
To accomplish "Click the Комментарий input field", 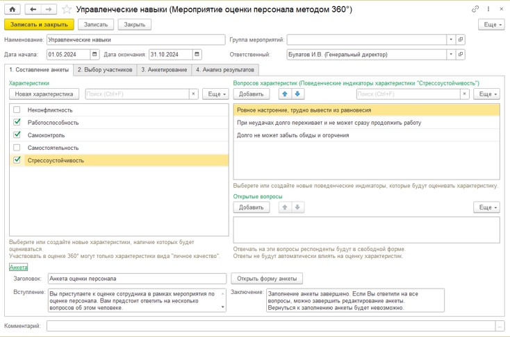I will (x=271, y=326).
